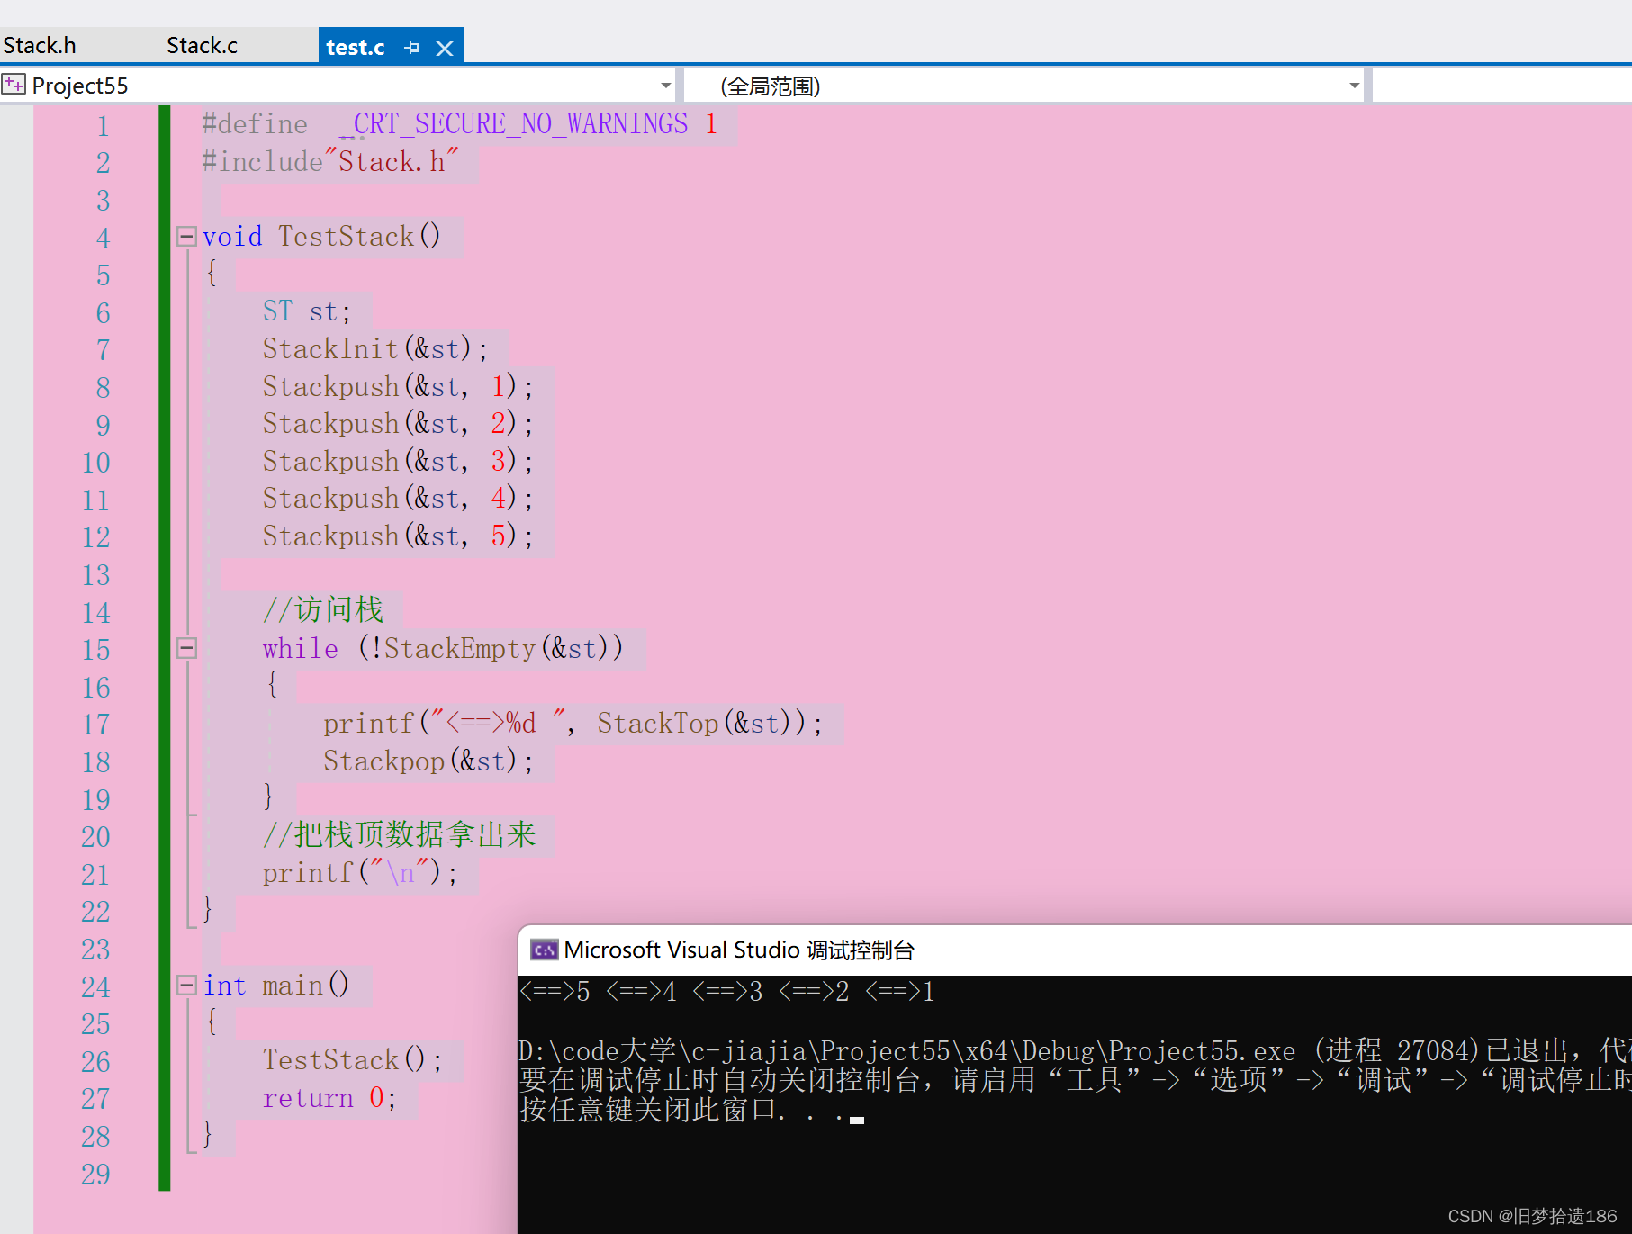Click the Stackpop(&st) line
1632x1234 pixels.
428,761
